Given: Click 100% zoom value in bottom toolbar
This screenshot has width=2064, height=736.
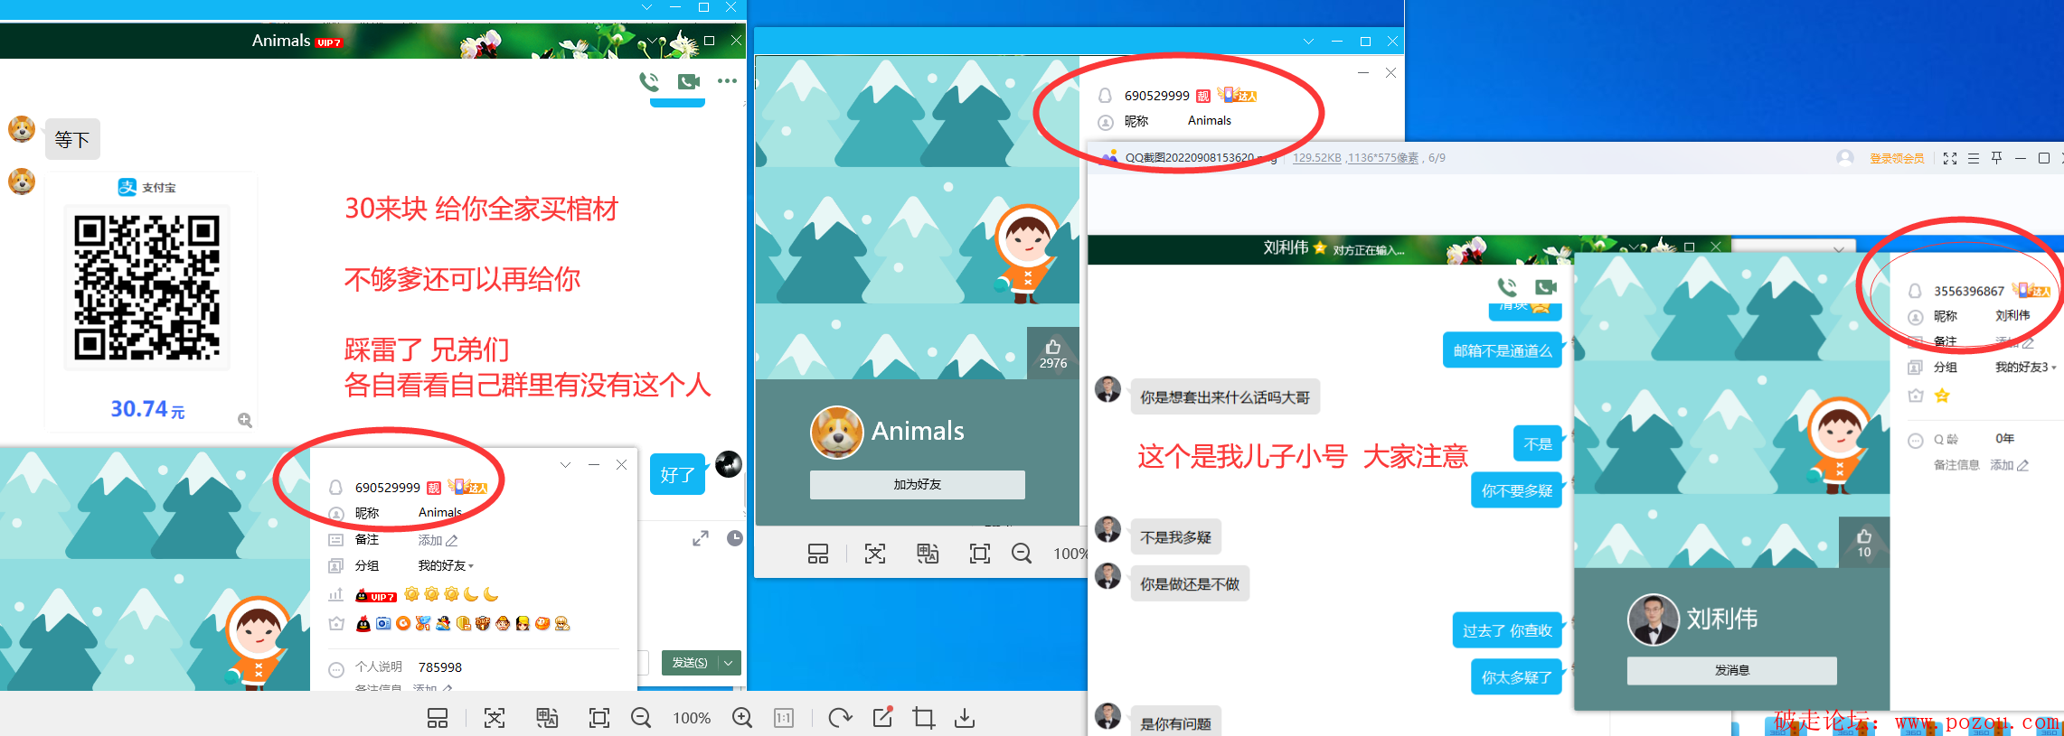Looking at the screenshot, I should coord(692,718).
